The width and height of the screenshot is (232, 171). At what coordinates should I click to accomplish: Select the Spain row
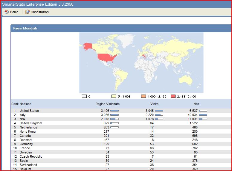coord(121,161)
